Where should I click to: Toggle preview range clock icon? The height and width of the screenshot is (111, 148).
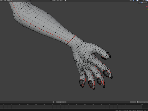point(138,102)
